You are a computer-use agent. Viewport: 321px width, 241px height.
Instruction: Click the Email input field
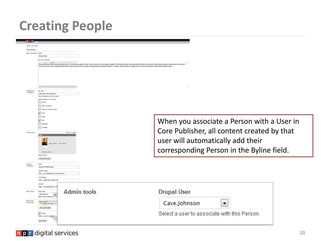[59, 167]
